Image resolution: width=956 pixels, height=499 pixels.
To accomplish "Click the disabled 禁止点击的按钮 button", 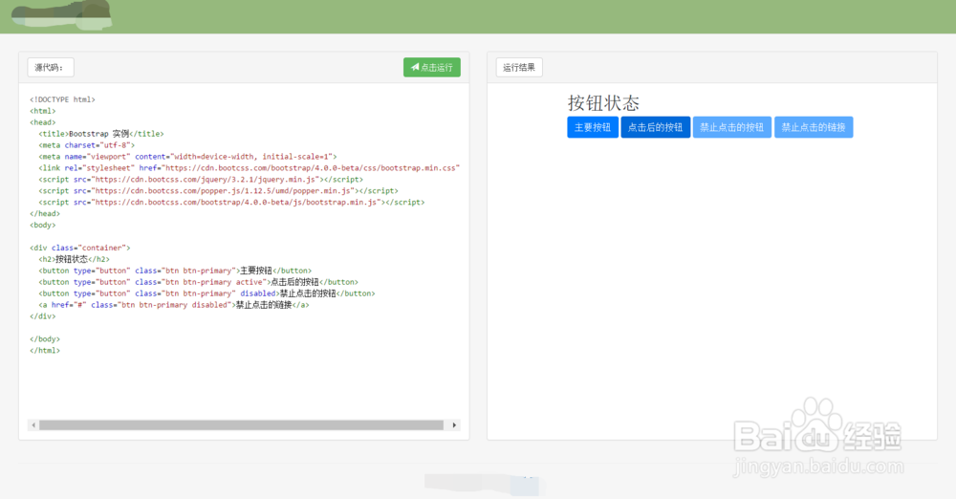I will point(731,127).
